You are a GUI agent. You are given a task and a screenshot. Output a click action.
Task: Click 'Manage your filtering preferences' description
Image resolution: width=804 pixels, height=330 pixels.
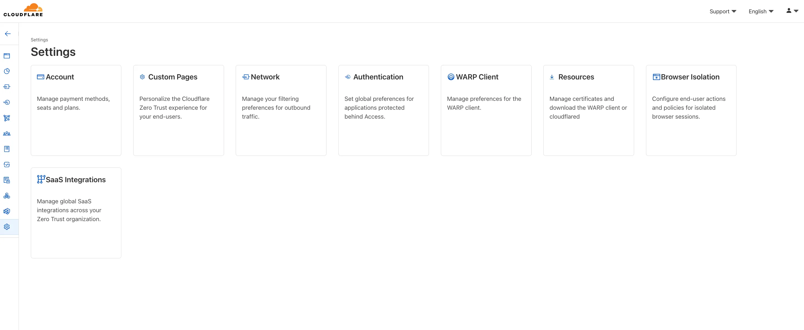276,107
